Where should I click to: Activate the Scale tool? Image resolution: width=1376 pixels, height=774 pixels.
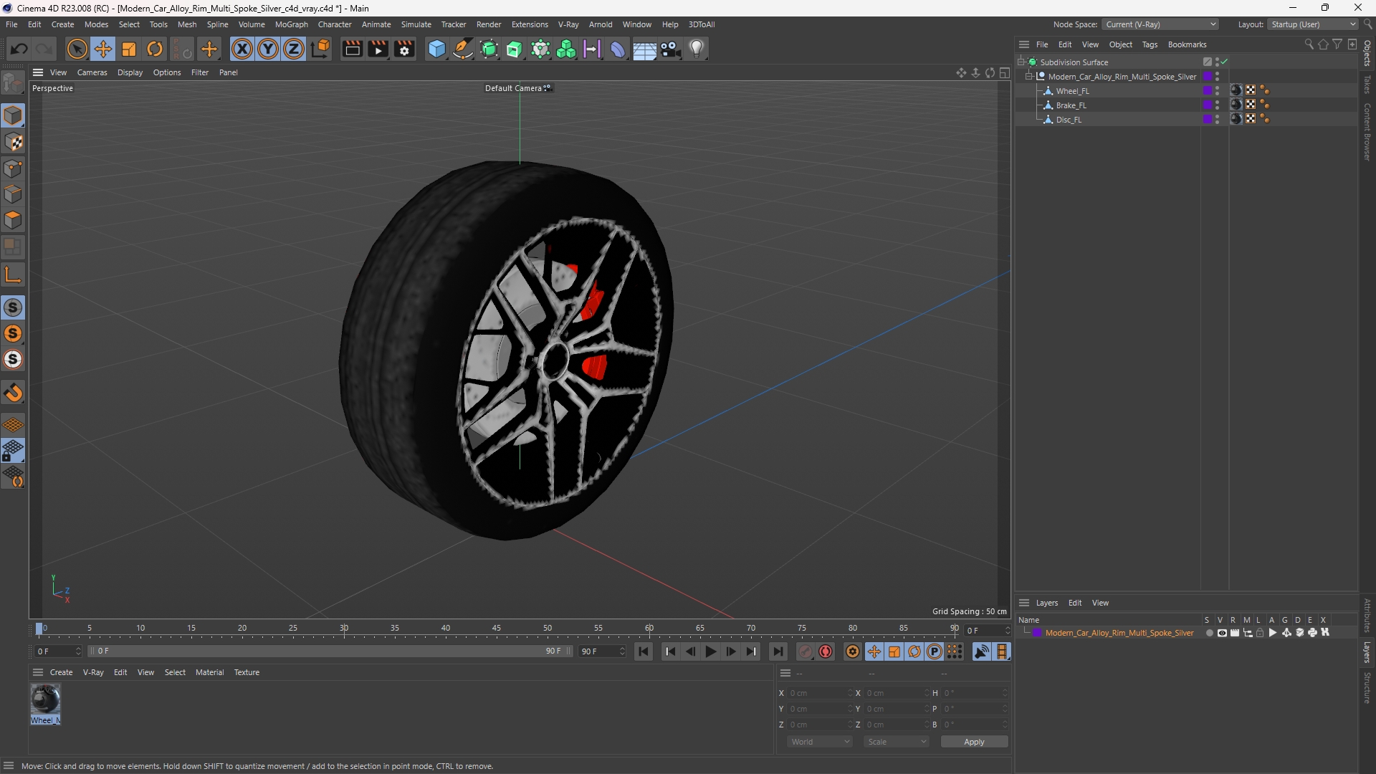(x=129, y=49)
